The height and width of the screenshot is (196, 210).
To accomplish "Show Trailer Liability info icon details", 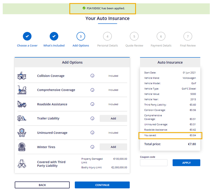I will [x=92, y=118].
